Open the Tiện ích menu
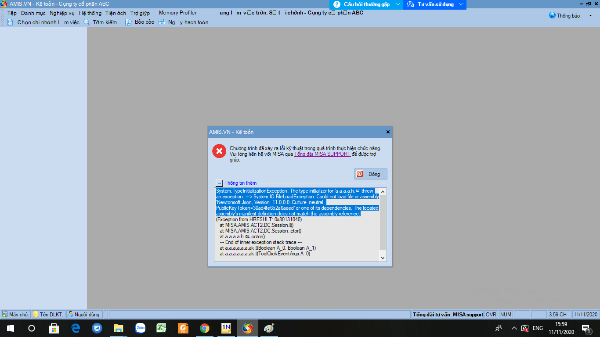This screenshot has width=600, height=337. 116,13
